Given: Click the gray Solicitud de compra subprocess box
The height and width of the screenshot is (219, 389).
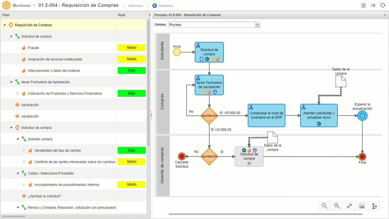Looking at the screenshot, I should (249, 157).
